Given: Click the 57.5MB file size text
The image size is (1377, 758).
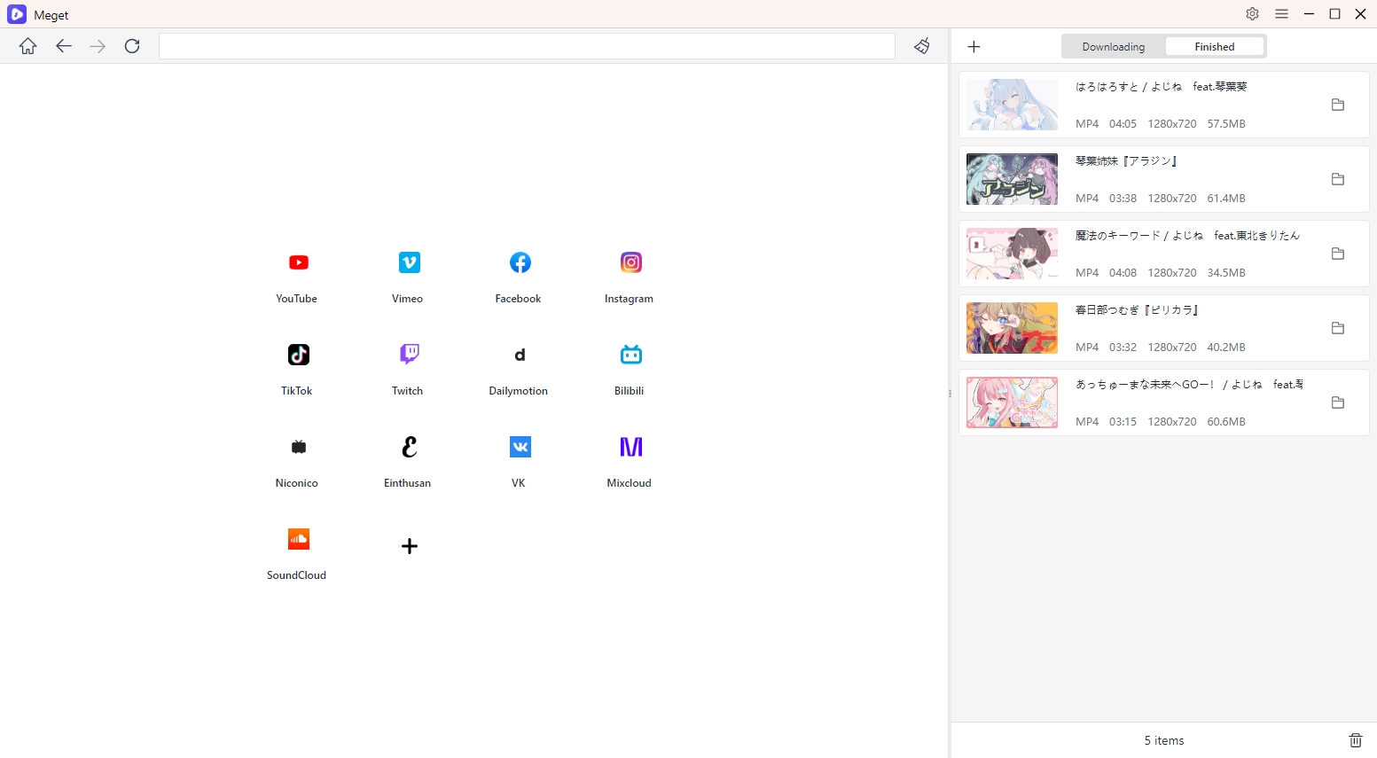Looking at the screenshot, I should coord(1226,124).
